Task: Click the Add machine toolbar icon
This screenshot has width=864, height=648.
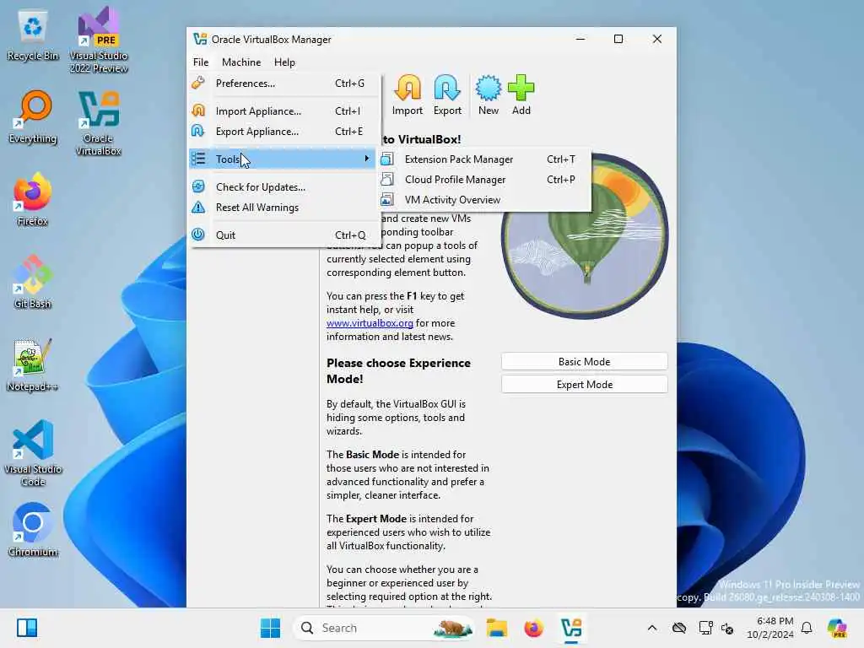Action: point(521,95)
